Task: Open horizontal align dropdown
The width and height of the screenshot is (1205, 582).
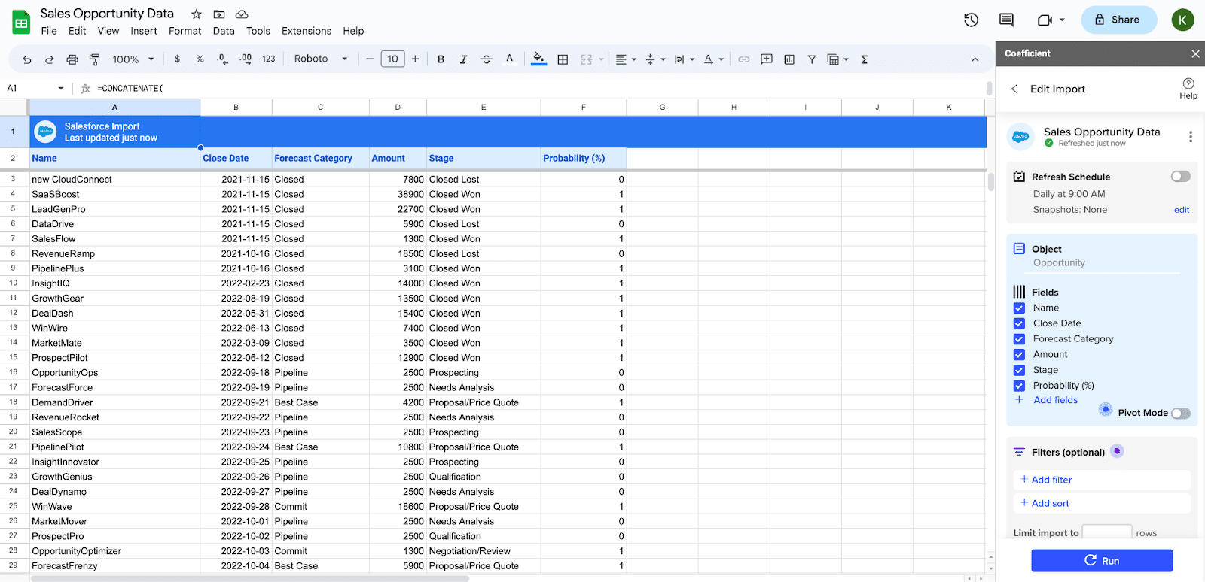Action: (626, 59)
